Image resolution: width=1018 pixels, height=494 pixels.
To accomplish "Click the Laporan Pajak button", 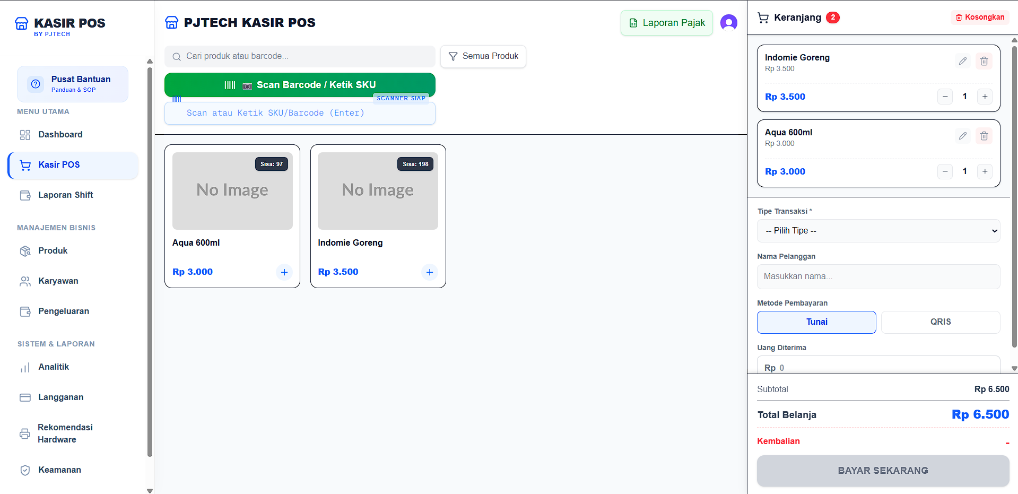I will [x=667, y=23].
